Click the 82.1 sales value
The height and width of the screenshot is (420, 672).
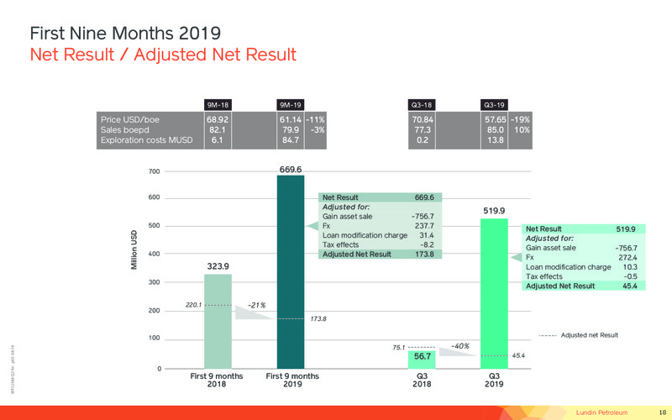tap(218, 130)
